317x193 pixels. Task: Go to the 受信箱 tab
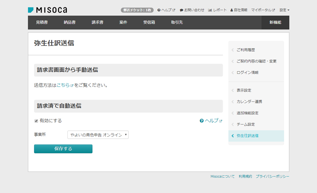point(149,22)
